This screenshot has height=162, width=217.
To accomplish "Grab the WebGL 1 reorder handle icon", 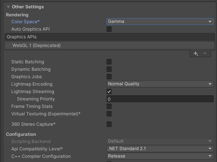I will click(8, 45).
